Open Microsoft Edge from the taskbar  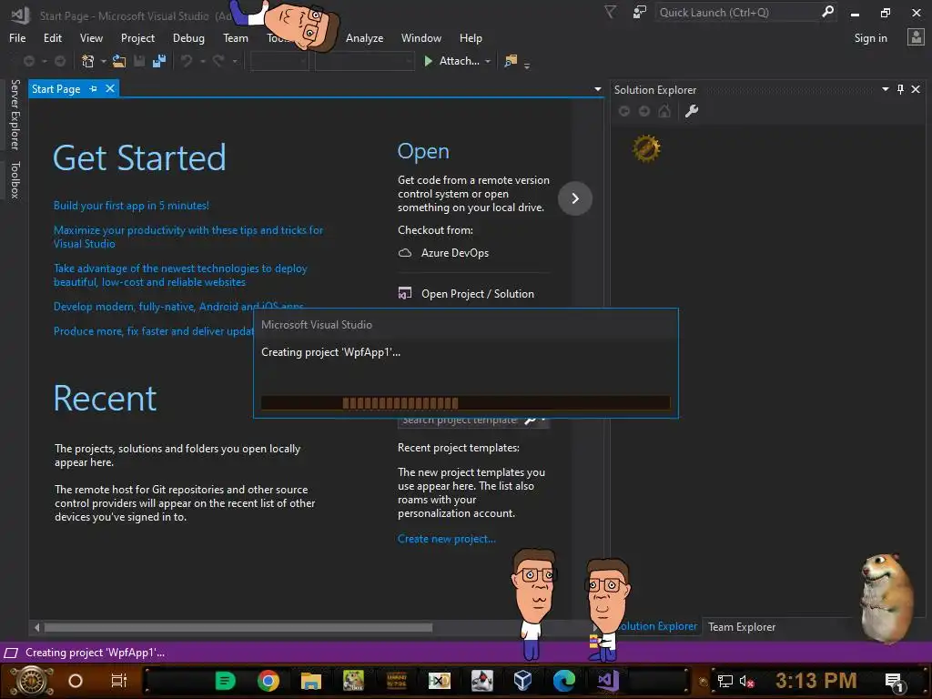(564, 681)
